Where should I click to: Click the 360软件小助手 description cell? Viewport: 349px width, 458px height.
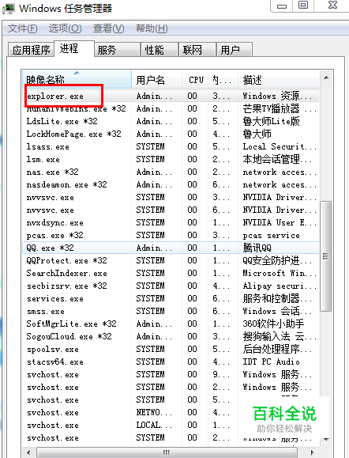tap(273, 324)
